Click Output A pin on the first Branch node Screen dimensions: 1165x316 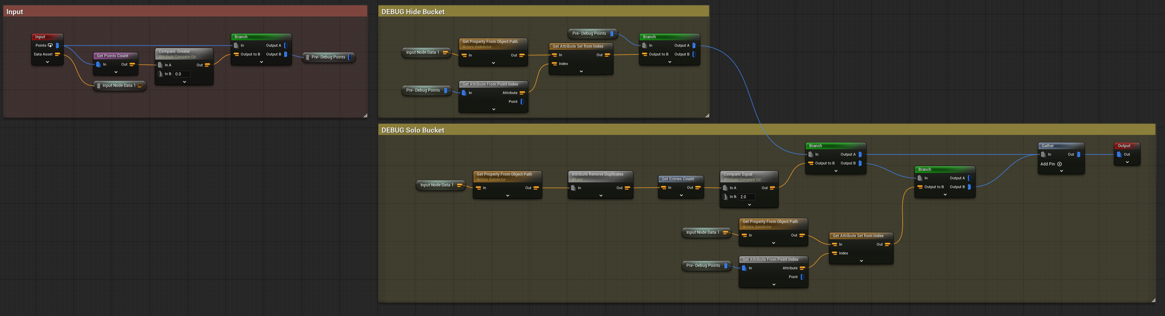pos(285,45)
